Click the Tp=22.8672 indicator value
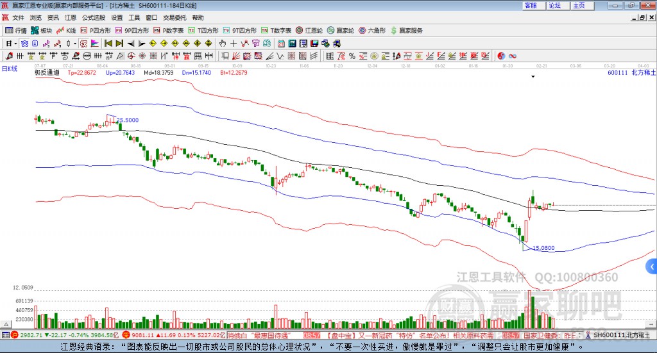 click(81, 72)
